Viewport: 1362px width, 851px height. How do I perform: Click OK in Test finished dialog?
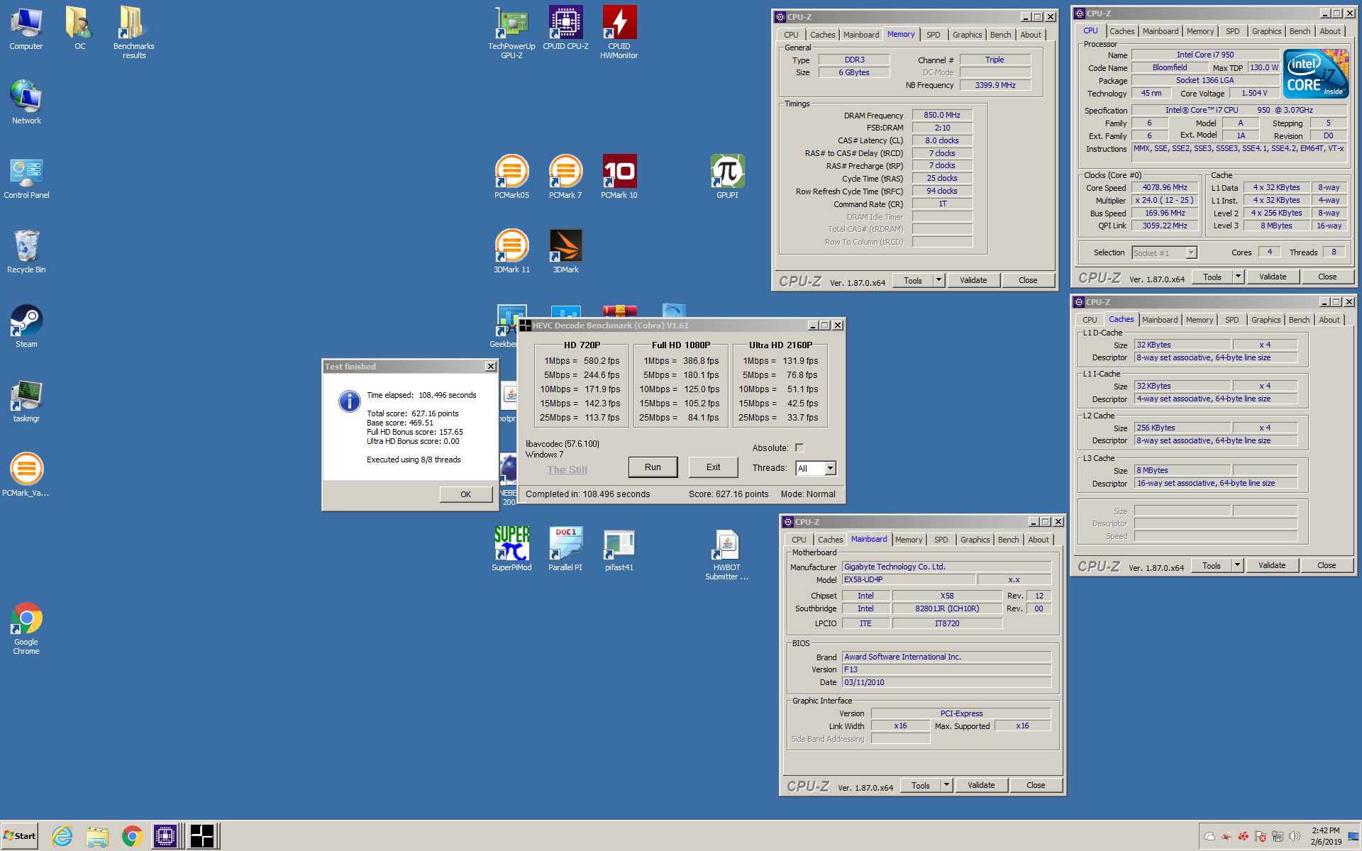[x=465, y=494]
